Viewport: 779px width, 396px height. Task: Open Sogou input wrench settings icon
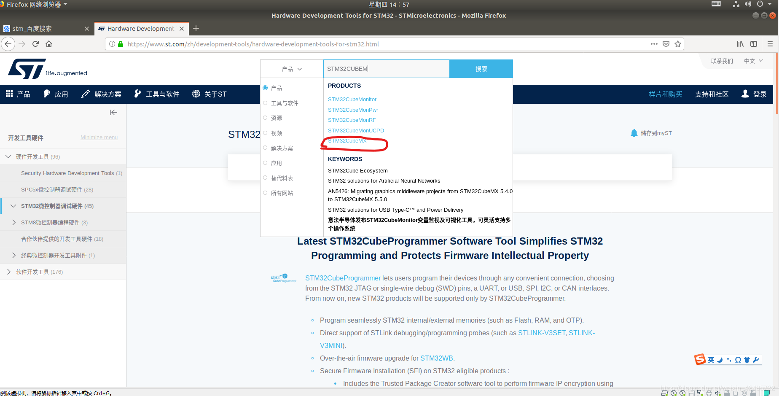pyautogui.click(x=756, y=360)
